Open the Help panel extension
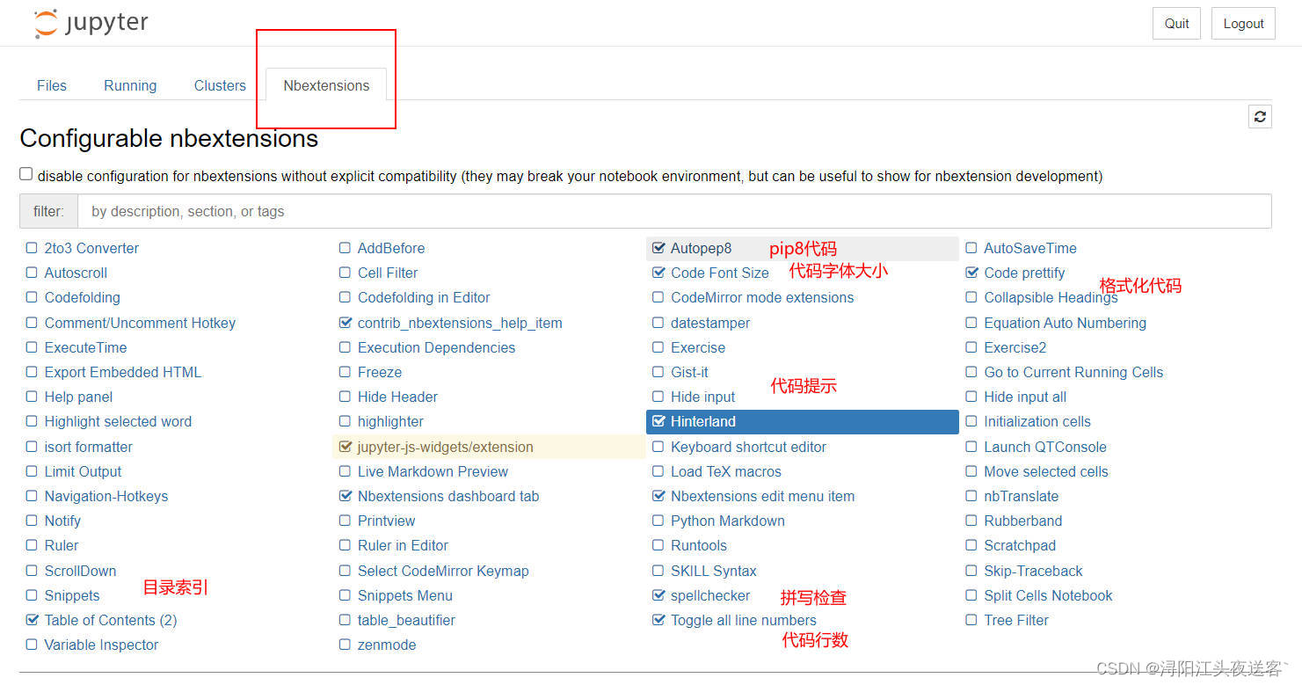The image size is (1302, 685). [x=78, y=397]
